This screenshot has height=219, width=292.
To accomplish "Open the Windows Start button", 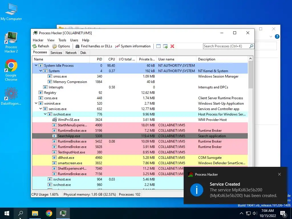I will click(x=7, y=213).
